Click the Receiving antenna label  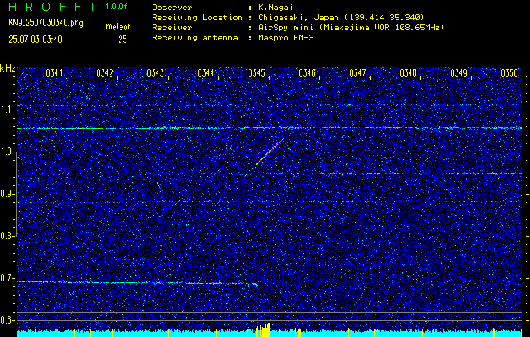pyautogui.click(x=195, y=38)
